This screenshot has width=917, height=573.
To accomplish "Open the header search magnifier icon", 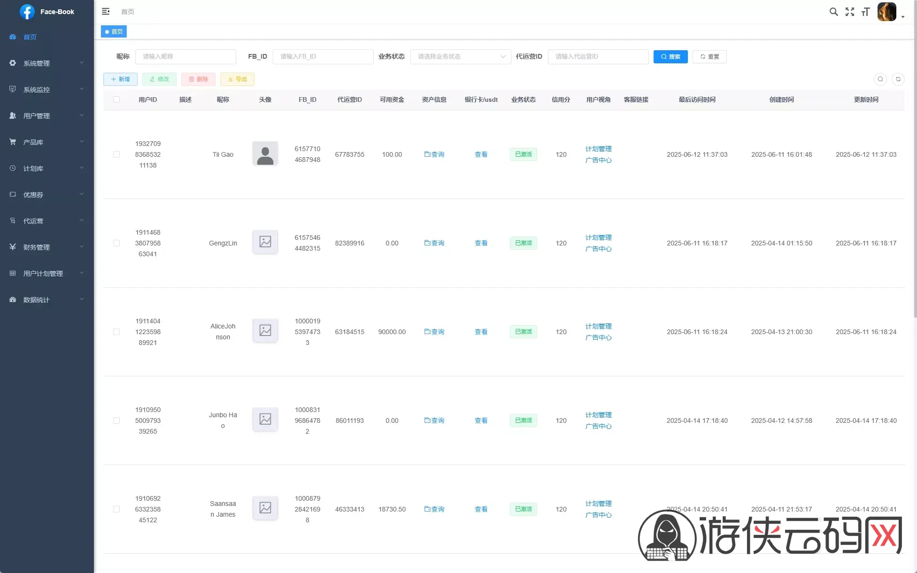I will (x=833, y=12).
